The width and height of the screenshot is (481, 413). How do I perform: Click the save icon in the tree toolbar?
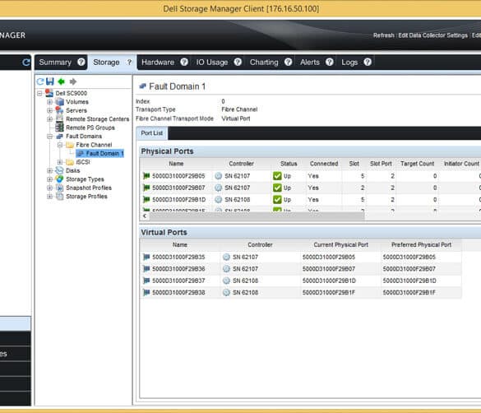49,81
